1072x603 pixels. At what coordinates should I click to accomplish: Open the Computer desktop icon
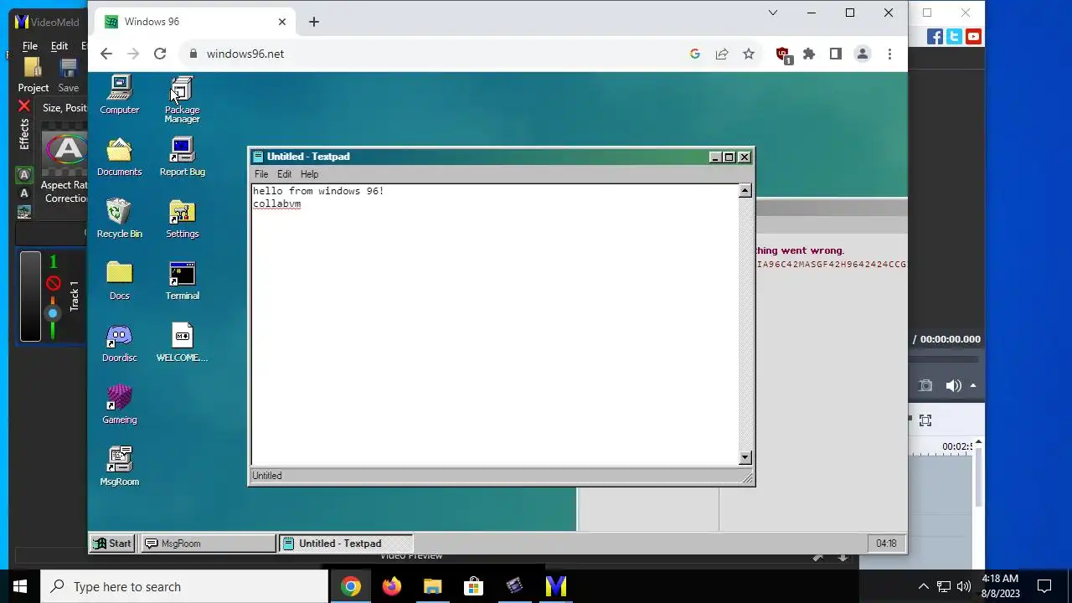120,95
